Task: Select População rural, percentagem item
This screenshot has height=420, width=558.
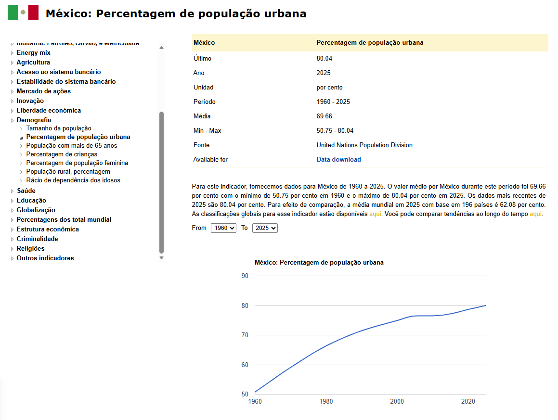Action: pyautogui.click(x=68, y=171)
